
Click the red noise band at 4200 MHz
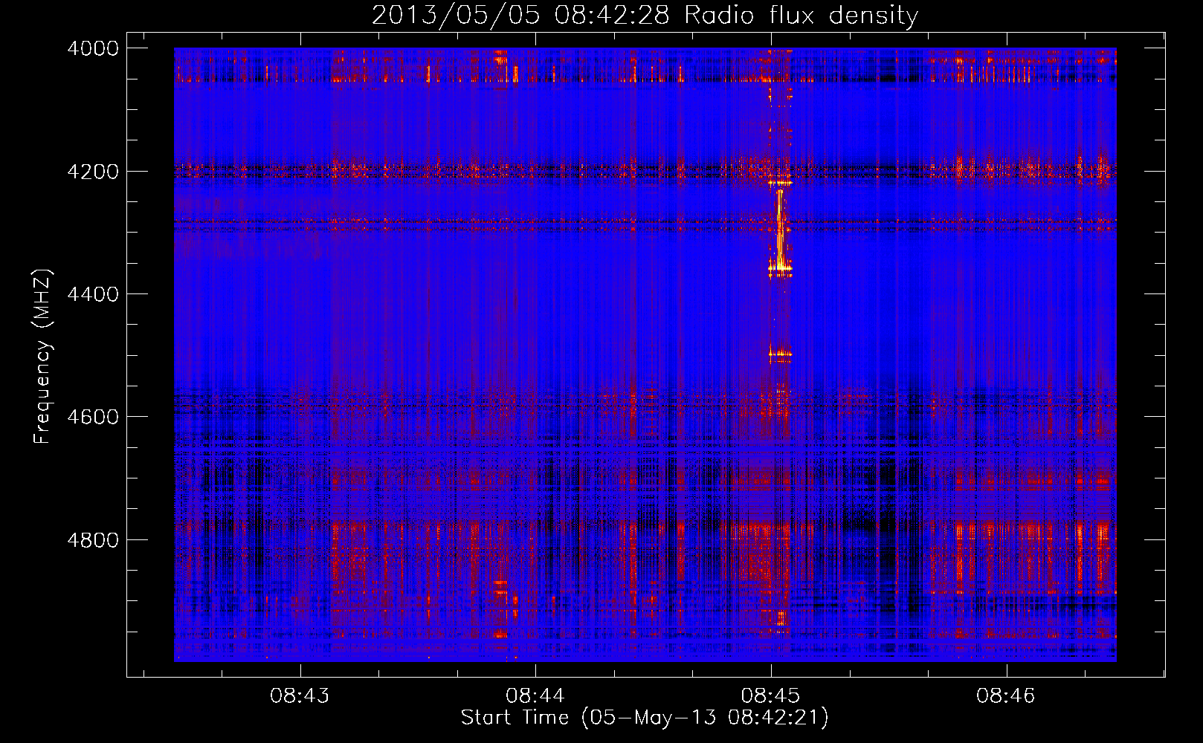click(645, 171)
